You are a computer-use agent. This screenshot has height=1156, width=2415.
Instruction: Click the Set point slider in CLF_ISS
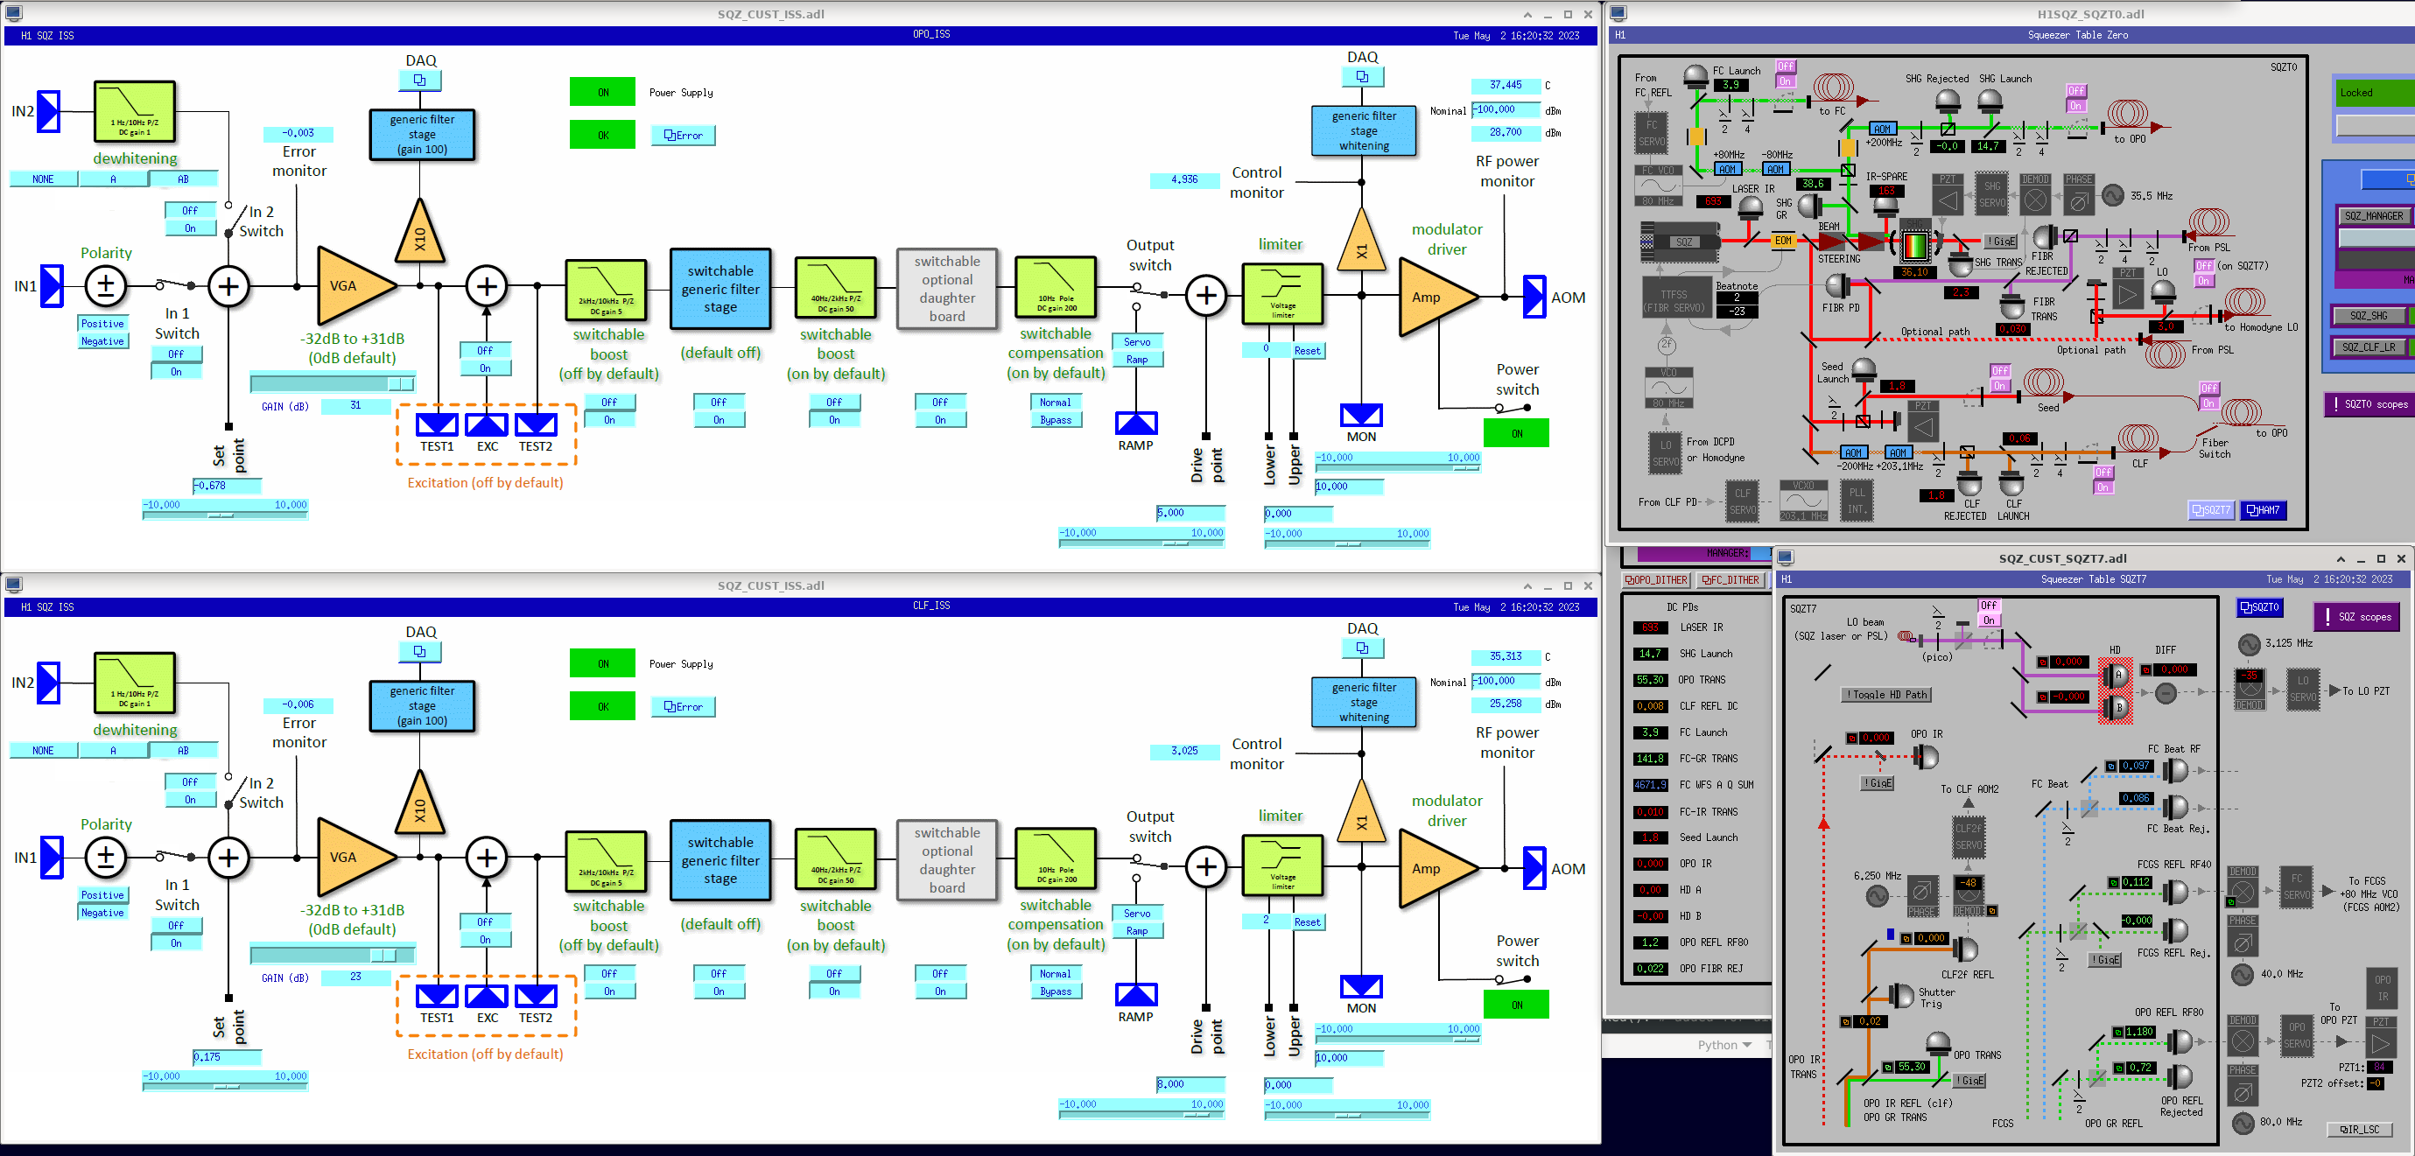click(225, 1087)
